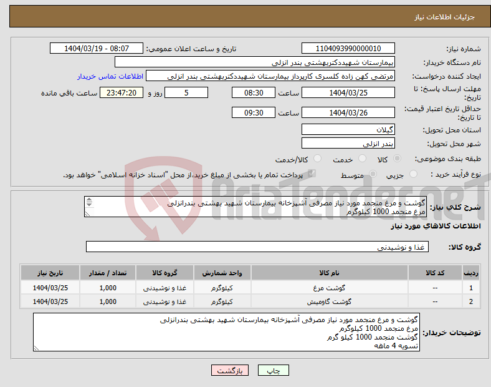Click the price validity date 1404/03/26 field
The height and width of the screenshot is (387, 491).
click(348, 112)
